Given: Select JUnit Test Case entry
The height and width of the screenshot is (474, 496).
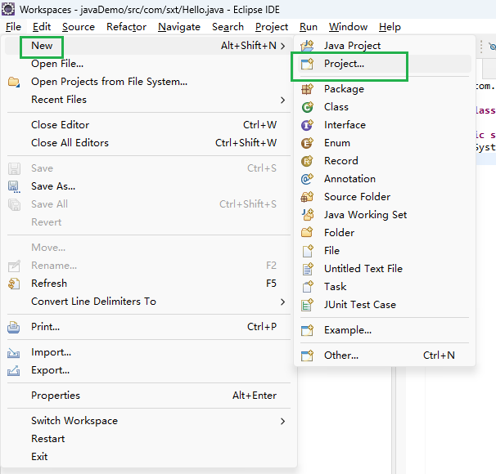Looking at the screenshot, I should (385, 305).
